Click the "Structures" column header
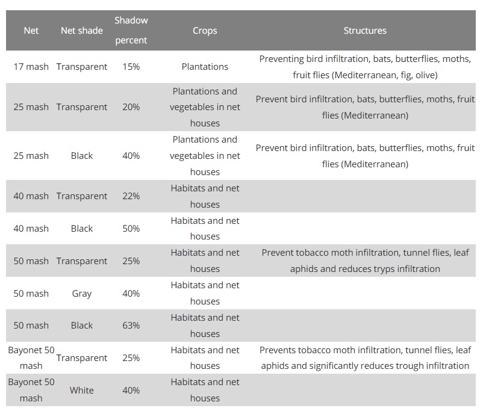This screenshot has height=417, width=486. point(365,30)
